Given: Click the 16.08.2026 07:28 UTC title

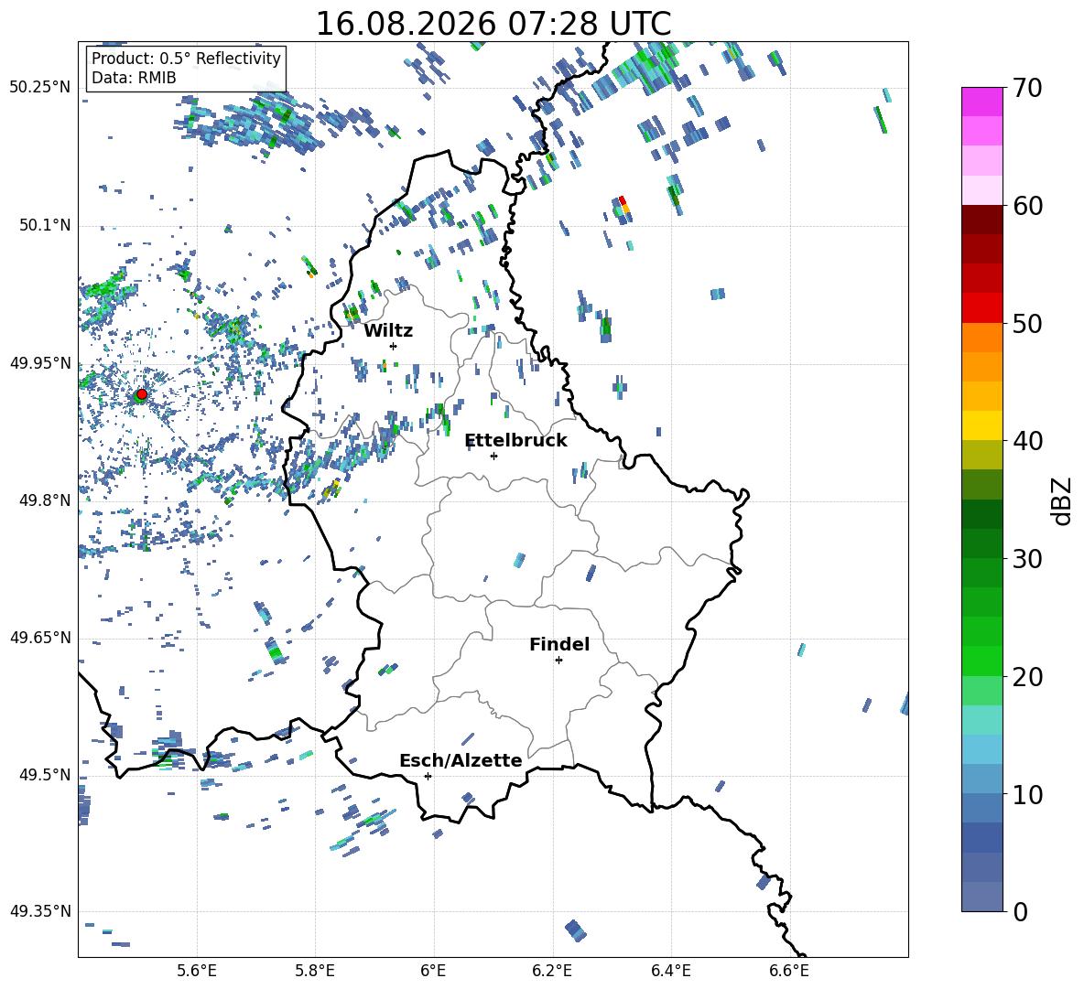Looking at the screenshot, I should click(493, 24).
